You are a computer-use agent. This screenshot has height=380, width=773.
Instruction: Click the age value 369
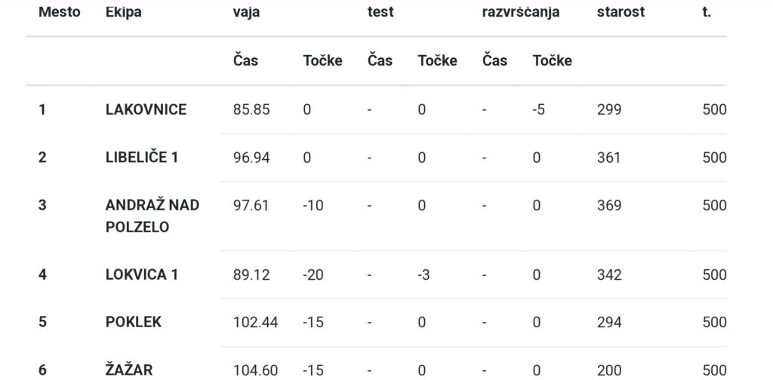[x=609, y=205]
